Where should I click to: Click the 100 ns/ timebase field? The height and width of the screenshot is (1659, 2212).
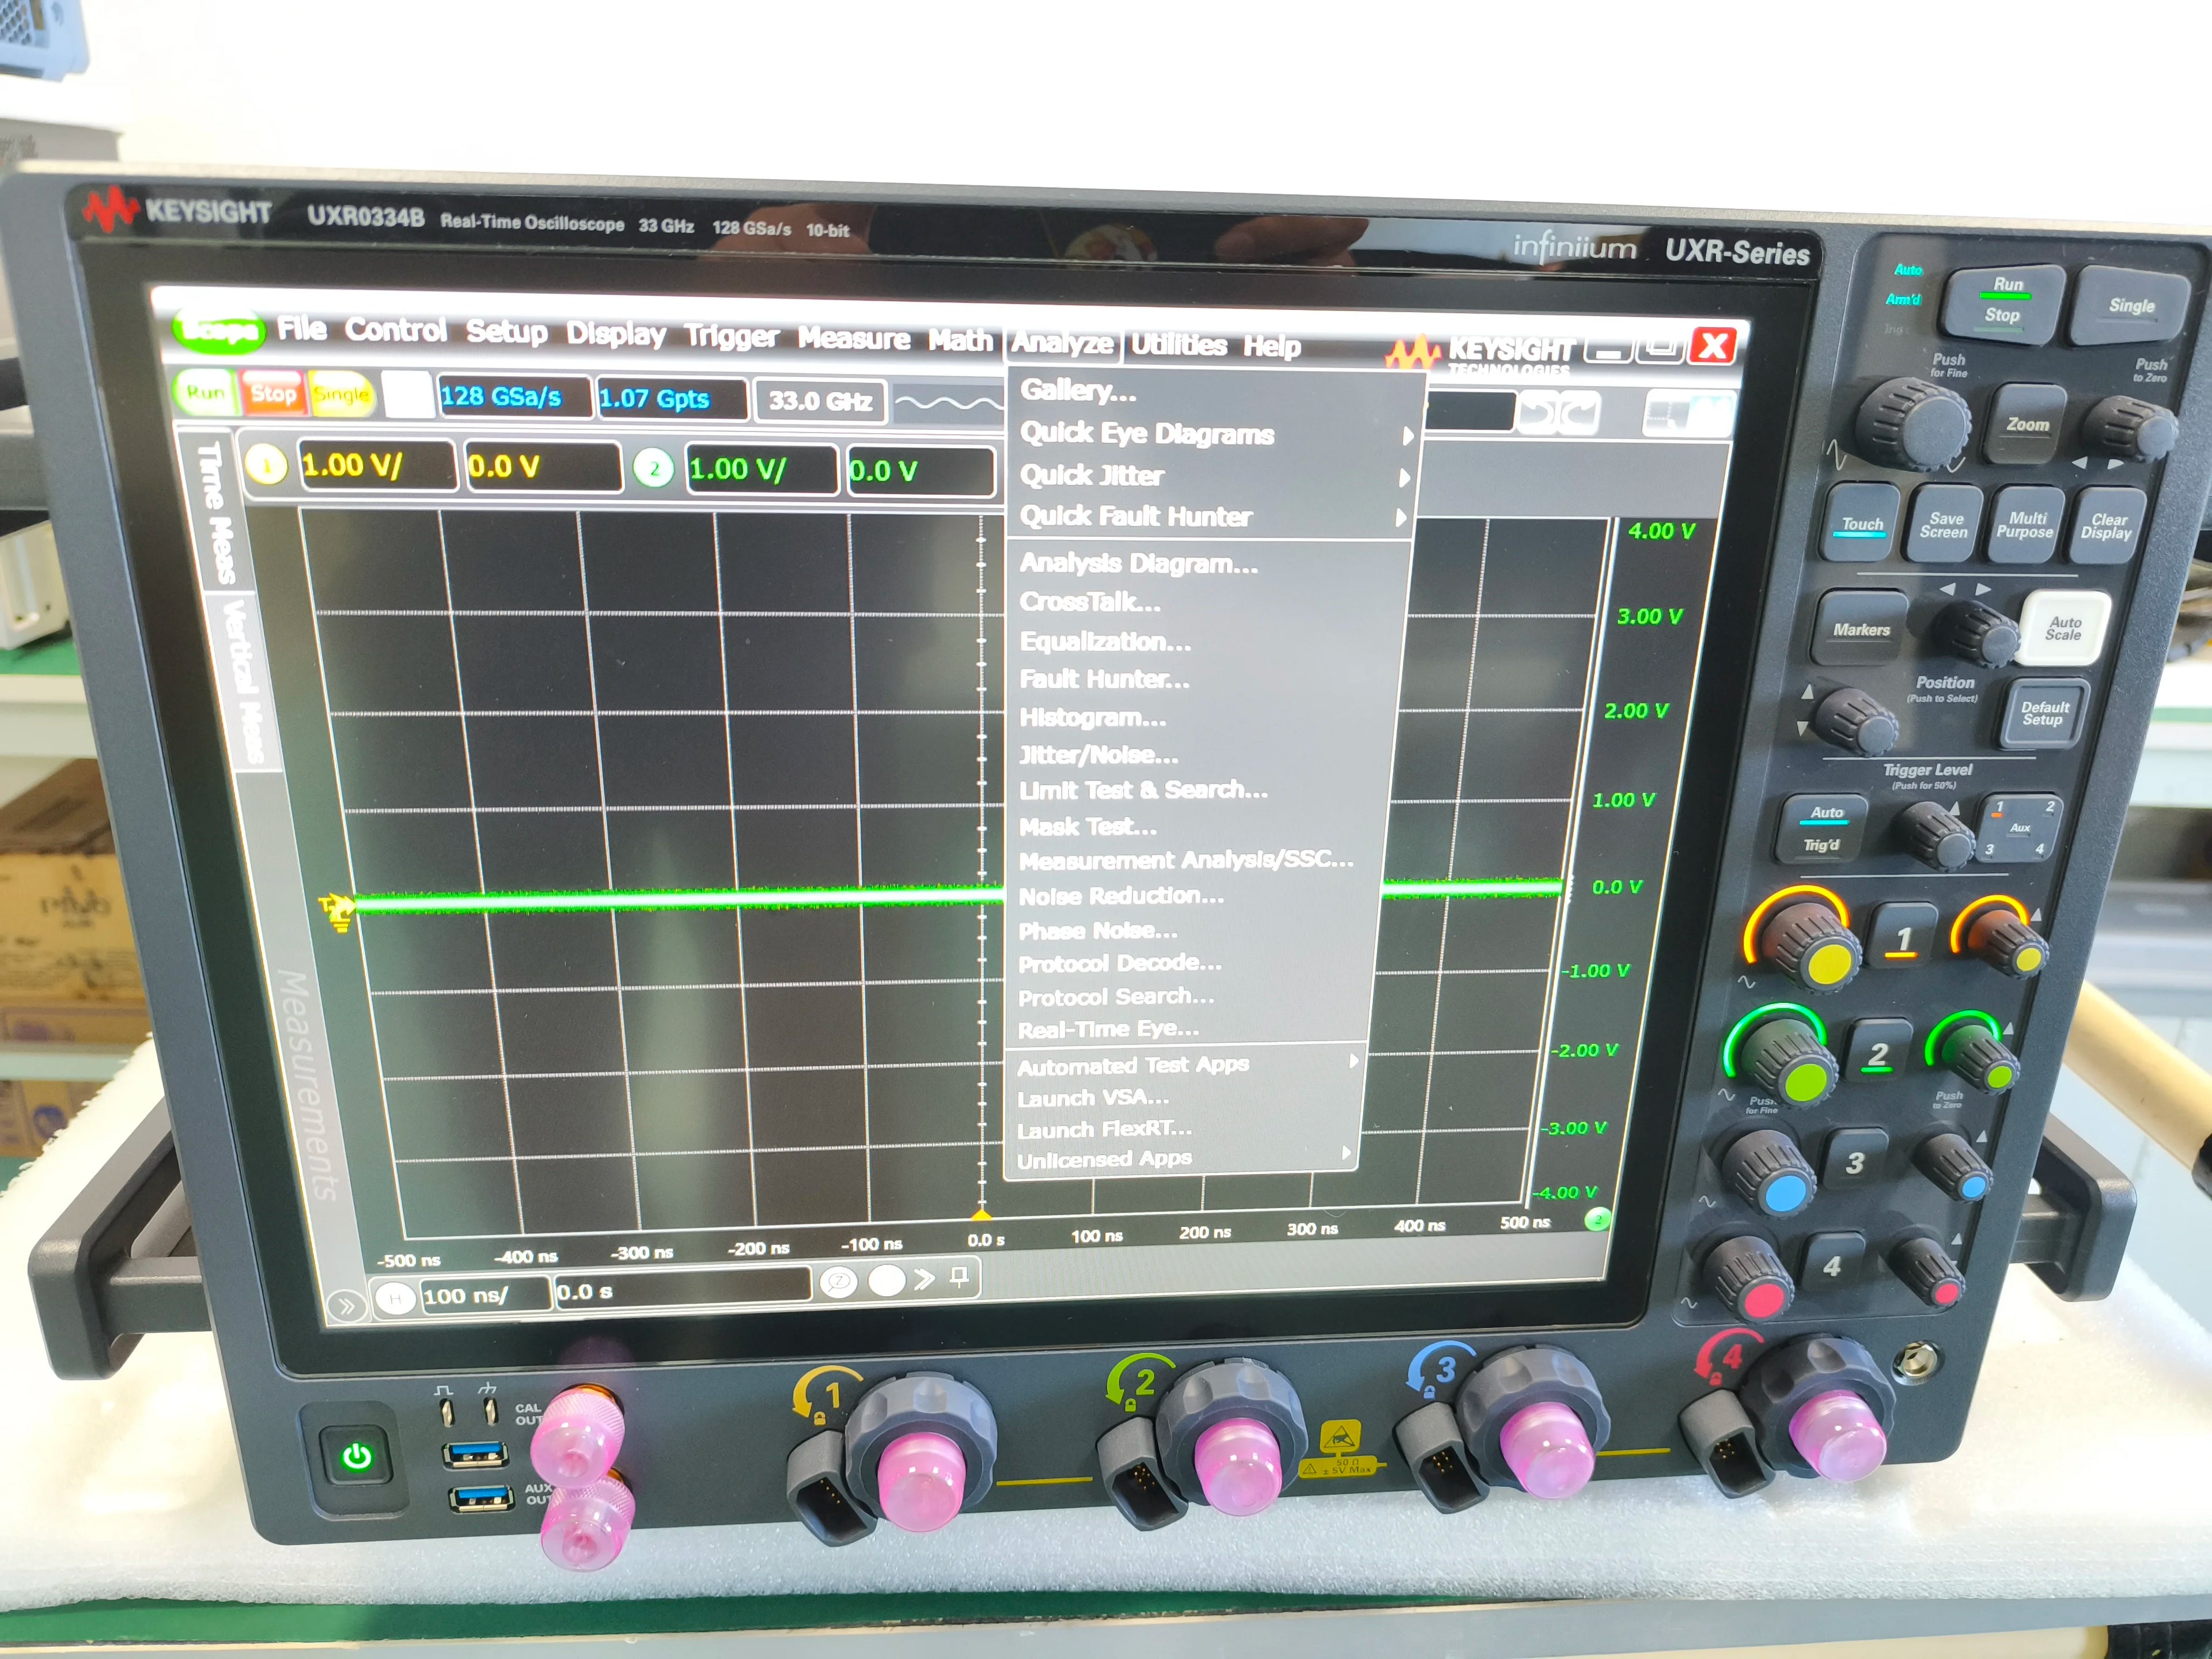[x=485, y=1295]
